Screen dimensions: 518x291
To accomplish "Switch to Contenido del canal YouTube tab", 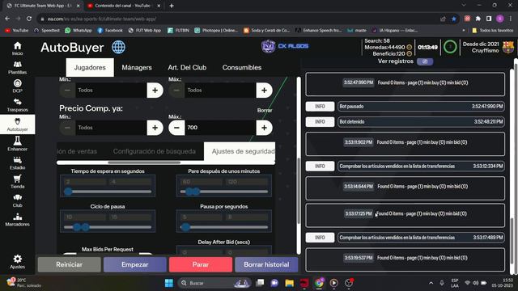I will [x=123, y=6].
